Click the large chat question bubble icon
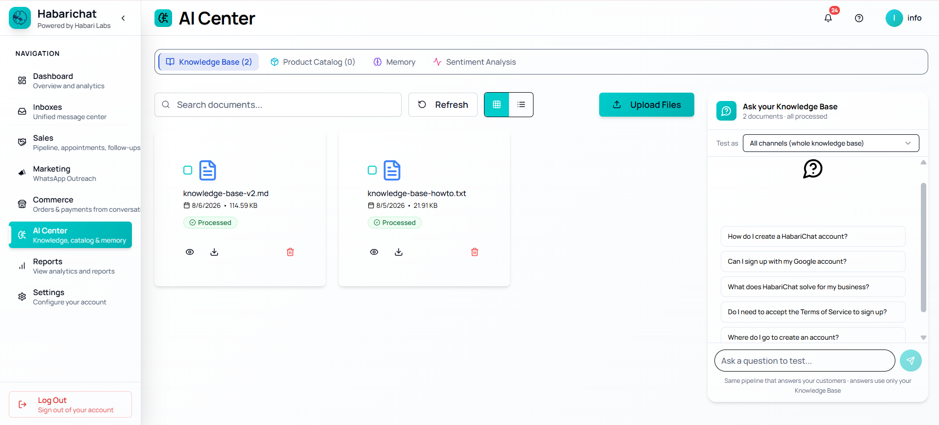 pyautogui.click(x=813, y=169)
